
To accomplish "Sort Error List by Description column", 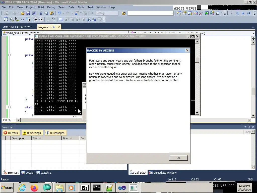I will (x=21, y=138).
